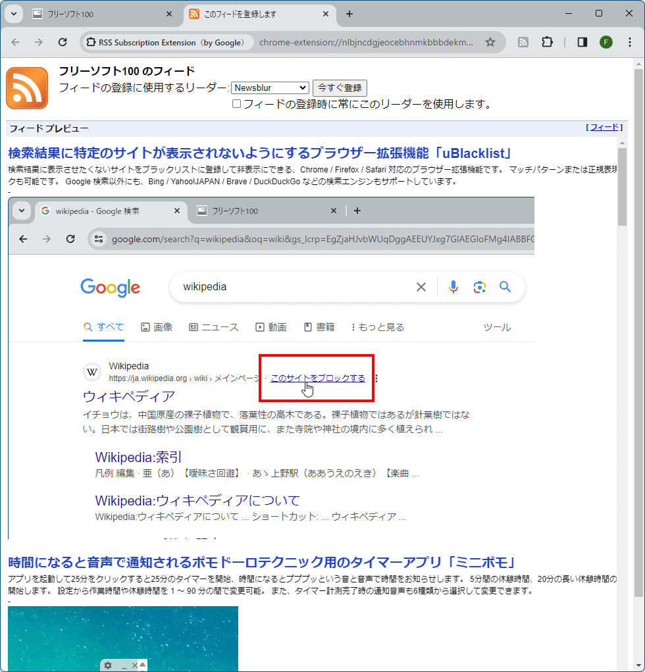Click the blue image under ミニポモ article
This screenshot has height=672, width=645.
[x=123, y=638]
